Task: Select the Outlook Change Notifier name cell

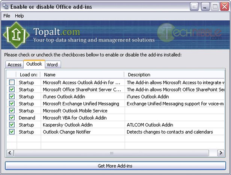Action: [x=67, y=132]
